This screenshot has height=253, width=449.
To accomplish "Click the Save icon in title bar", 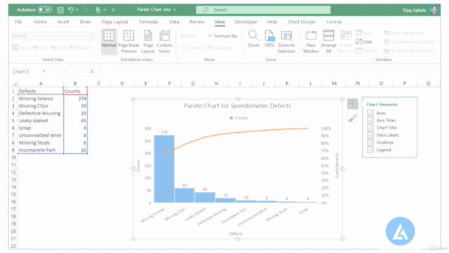I will click(x=60, y=10).
